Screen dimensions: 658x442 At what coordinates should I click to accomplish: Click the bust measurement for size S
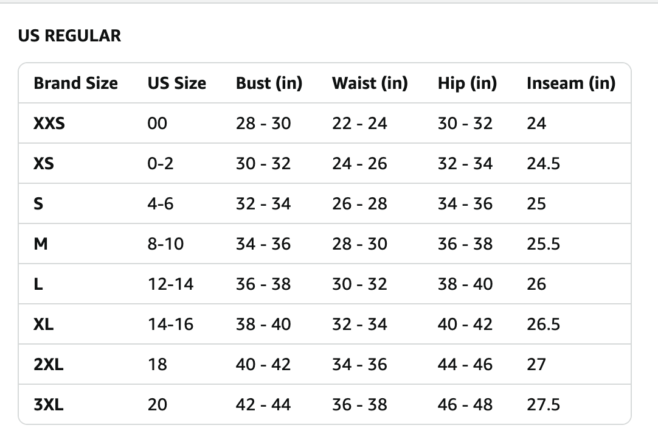pyautogui.click(x=263, y=204)
